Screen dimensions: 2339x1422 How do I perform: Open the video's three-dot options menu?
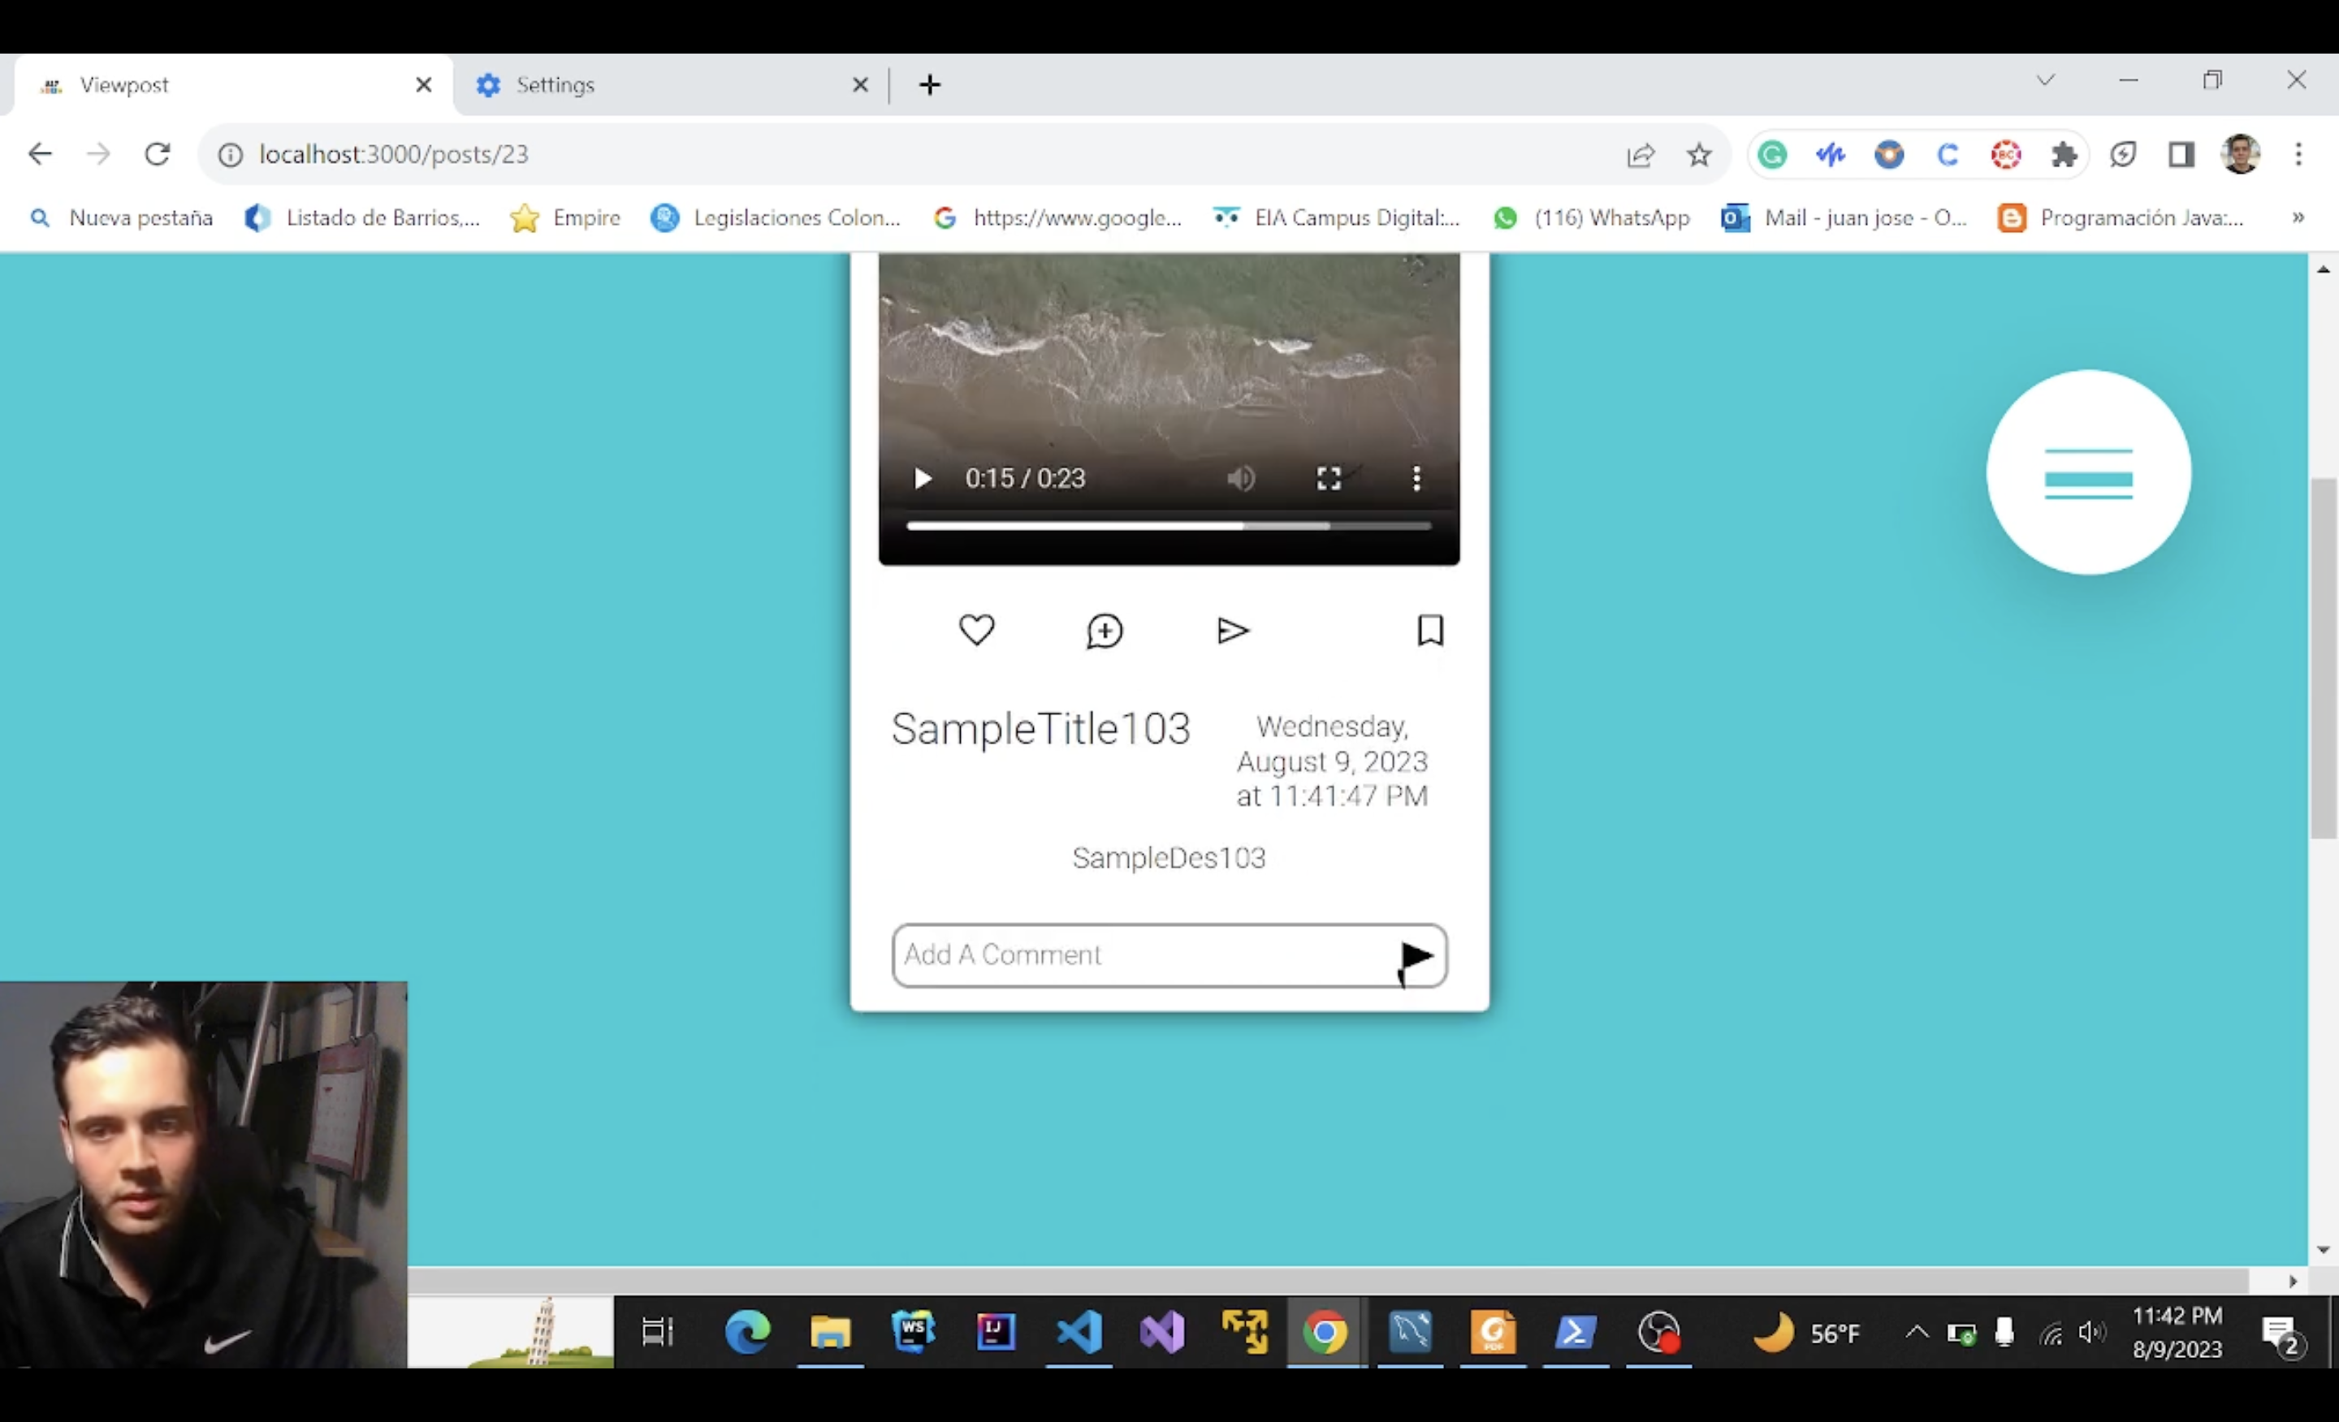[1416, 478]
